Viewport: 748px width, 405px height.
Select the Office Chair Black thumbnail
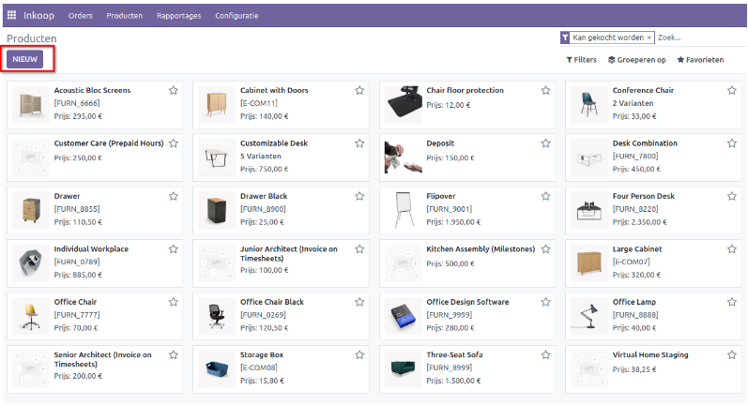click(216, 315)
